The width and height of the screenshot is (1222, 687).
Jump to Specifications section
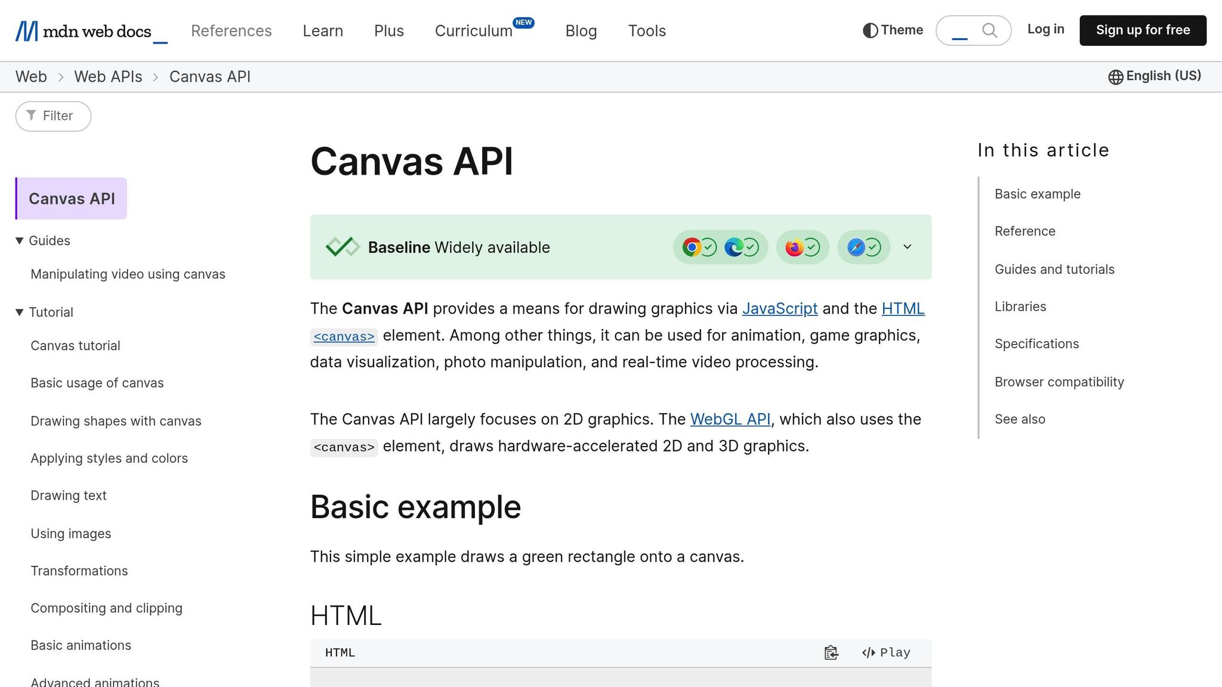tap(1037, 344)
